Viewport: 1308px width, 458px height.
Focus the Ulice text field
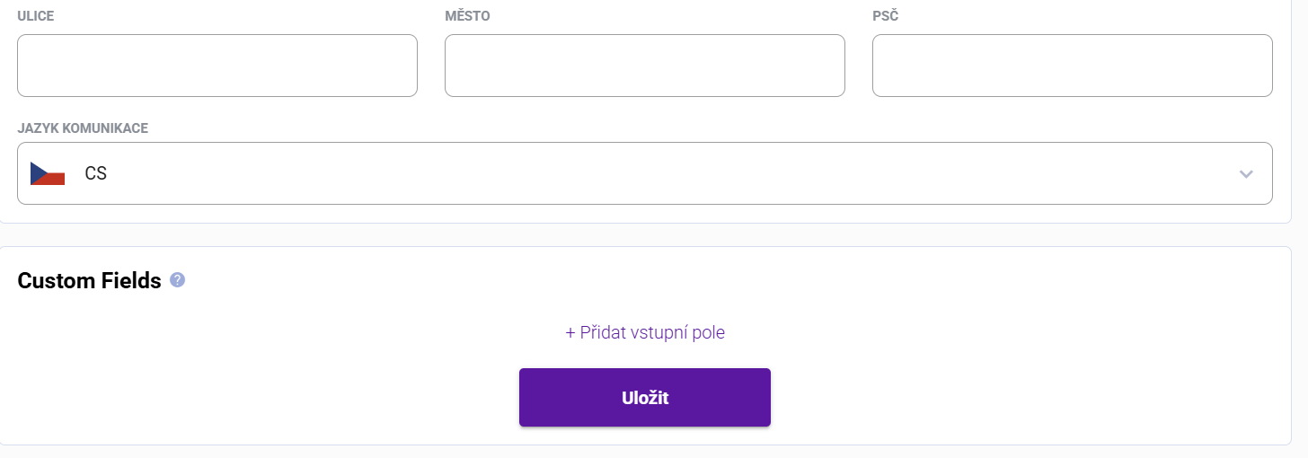(217, 66)
